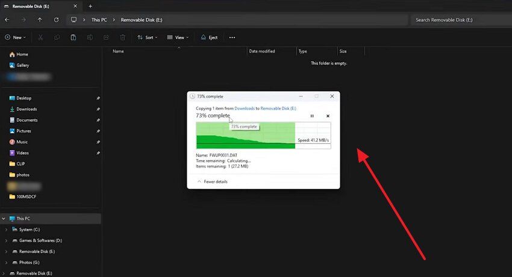Unpin Pictures using its pin icon

pyautogui.click(x=98, y=131)
